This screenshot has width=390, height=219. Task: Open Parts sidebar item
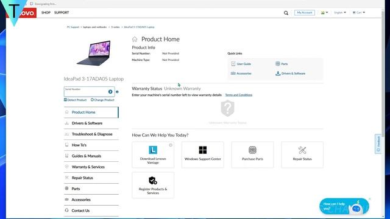coord(91,189)
